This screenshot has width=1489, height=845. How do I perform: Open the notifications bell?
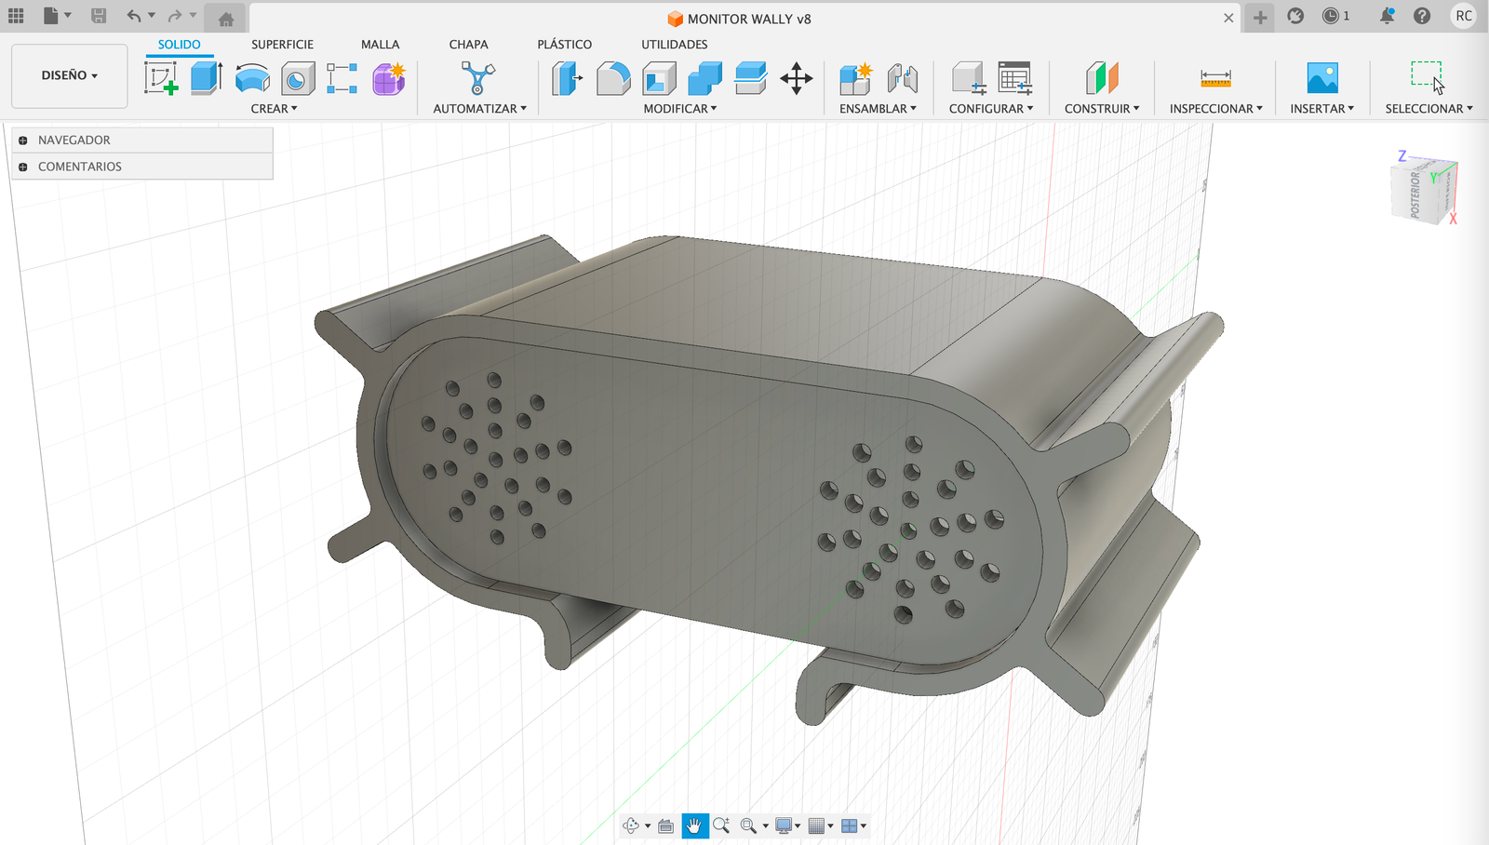[x=1387, y=16]
